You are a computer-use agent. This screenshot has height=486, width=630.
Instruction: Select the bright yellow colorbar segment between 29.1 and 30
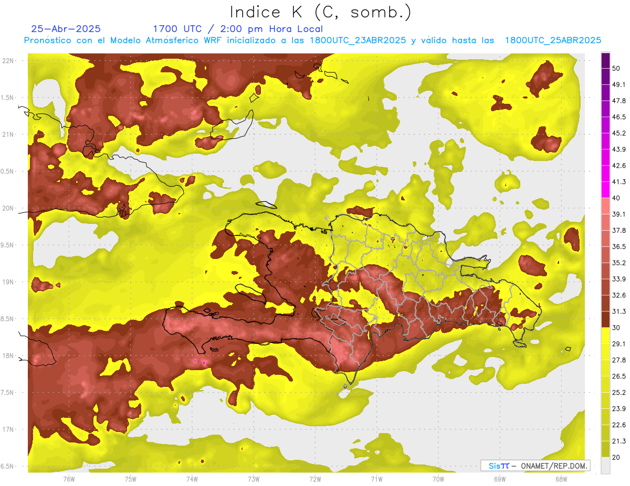pos(606,336)
